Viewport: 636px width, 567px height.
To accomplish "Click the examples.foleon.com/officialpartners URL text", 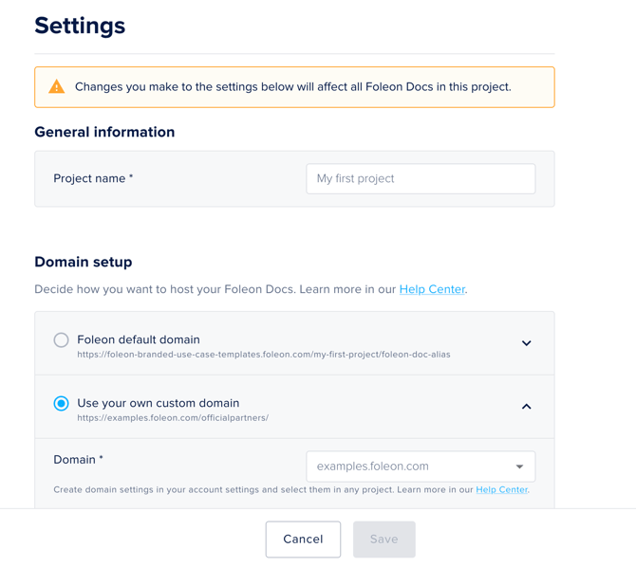I will [173, 418].
